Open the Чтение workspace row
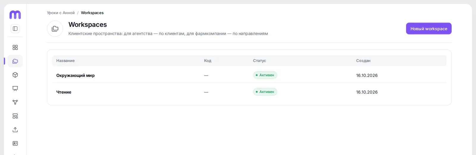Screen dimensions: 476x155 [x=249, y=92]
